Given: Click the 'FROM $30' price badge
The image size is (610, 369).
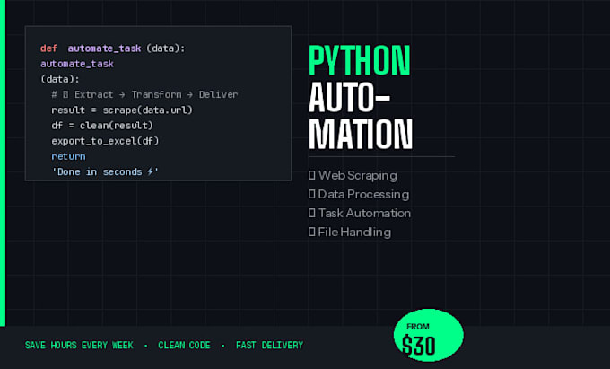Looking at the screenshot, I should (428, 336).
